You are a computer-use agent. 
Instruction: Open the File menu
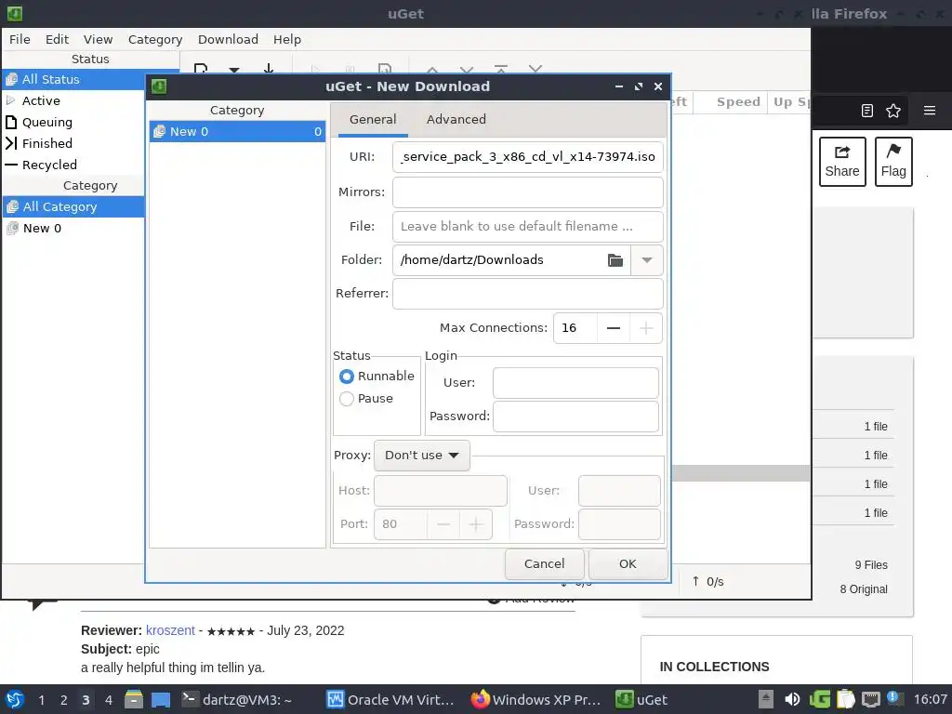20,39
